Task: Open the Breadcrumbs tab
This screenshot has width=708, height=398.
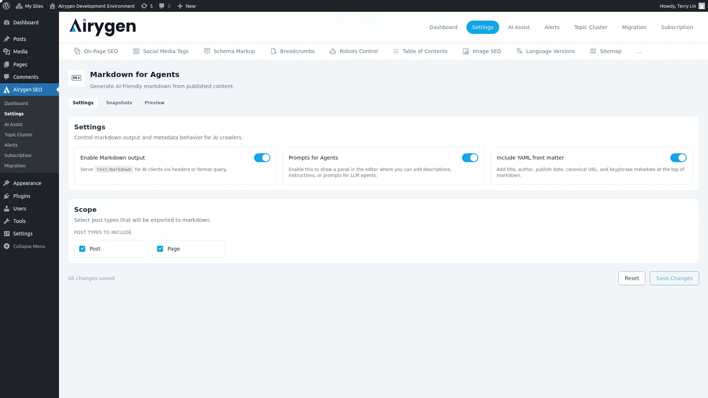Action: tap(292, 51)
